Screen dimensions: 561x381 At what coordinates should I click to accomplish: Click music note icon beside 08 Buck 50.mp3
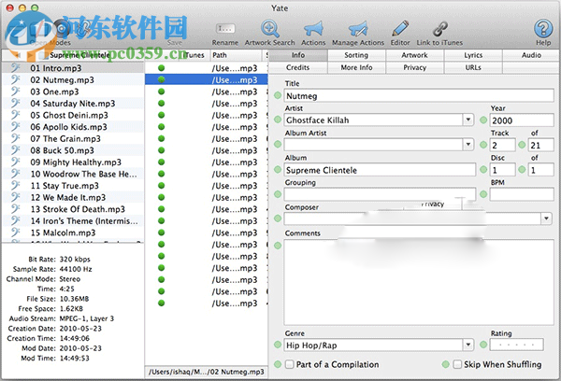pyautogui.click(x=15, y=150)
